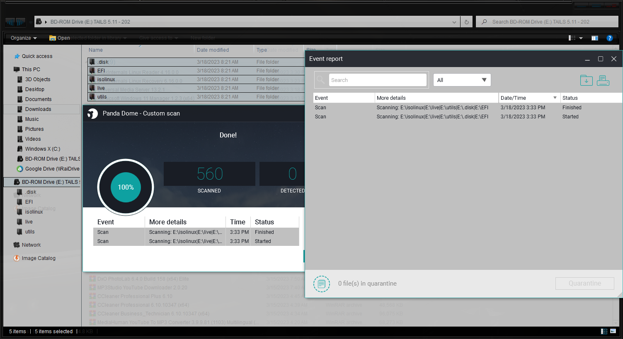The height and width of the screenshot is (339, 623).
Task: Click the blue help question mark icon
Action: [x=609, y=38]
